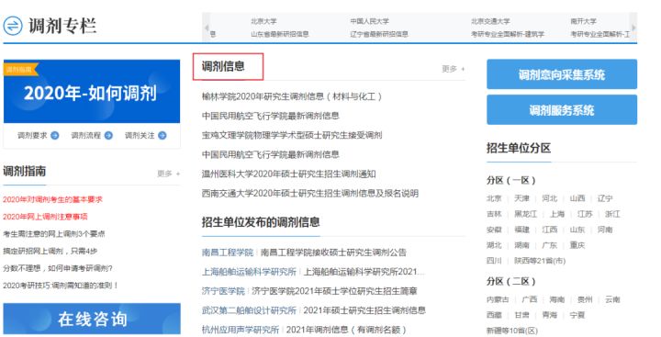This screenshot has width=661, height=337.
Task: Select region 天津 in 分区一区
Action: tap(521, 198)
